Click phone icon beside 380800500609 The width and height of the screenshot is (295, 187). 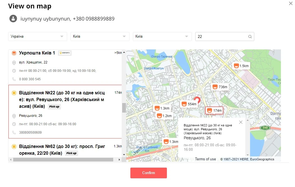point(14,133)
